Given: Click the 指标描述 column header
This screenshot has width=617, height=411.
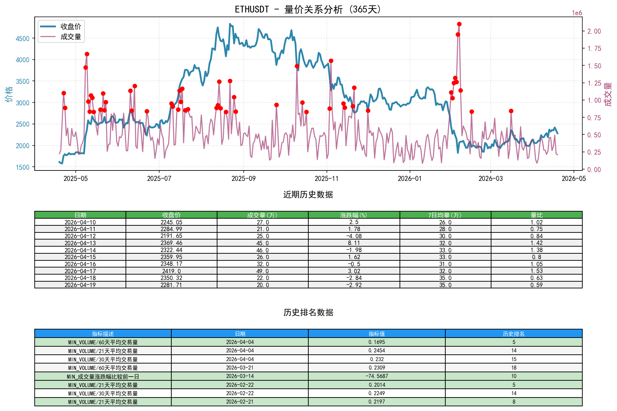Looking at the screenshot, I should coord(103,334).
